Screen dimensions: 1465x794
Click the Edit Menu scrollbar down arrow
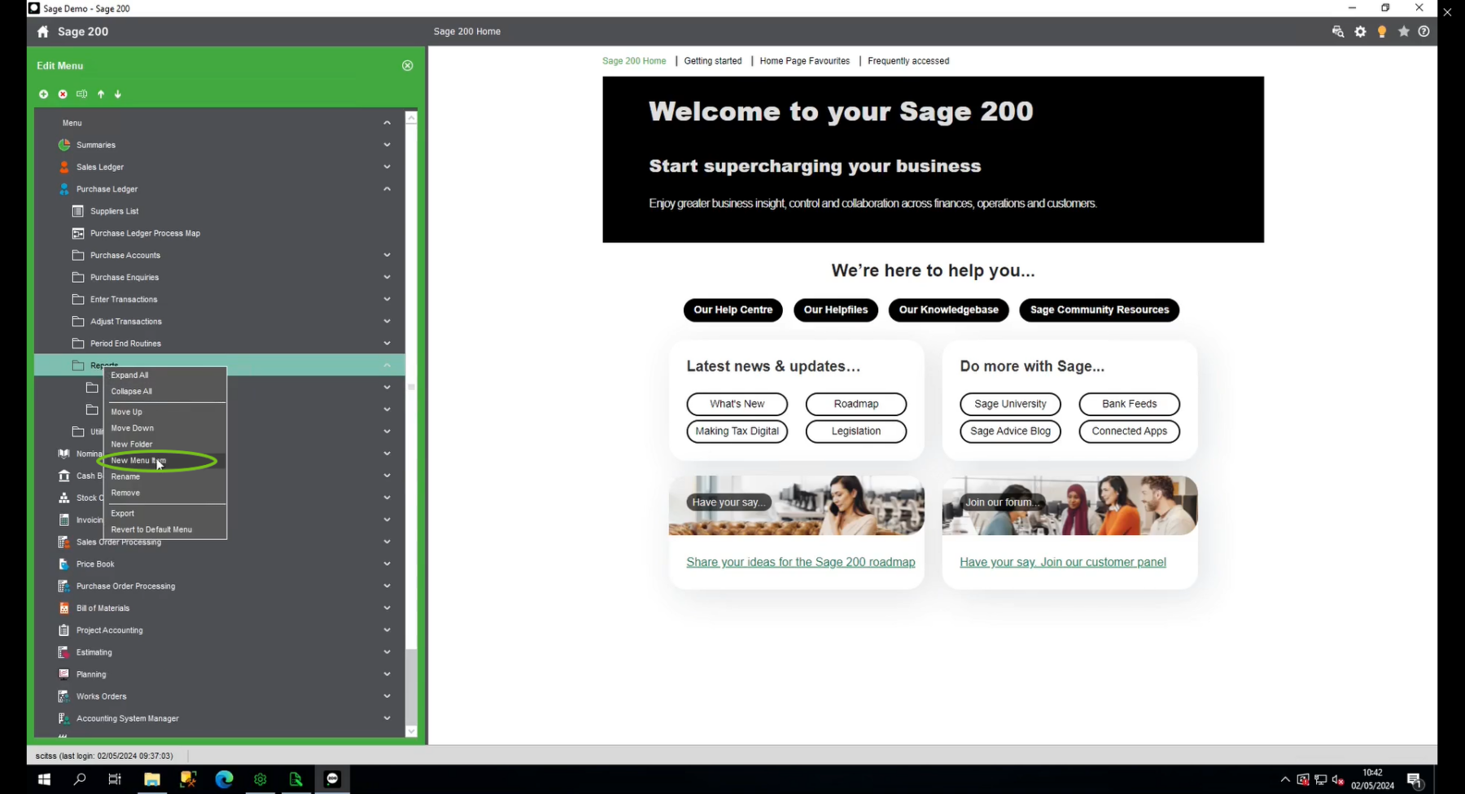(x=411, y=731)
